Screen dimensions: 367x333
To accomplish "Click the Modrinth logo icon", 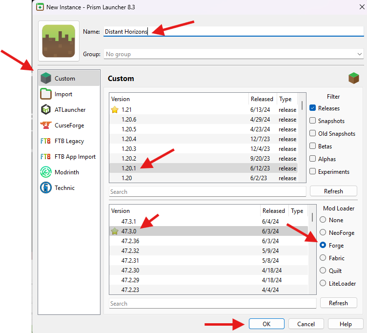I will point(46,172).
